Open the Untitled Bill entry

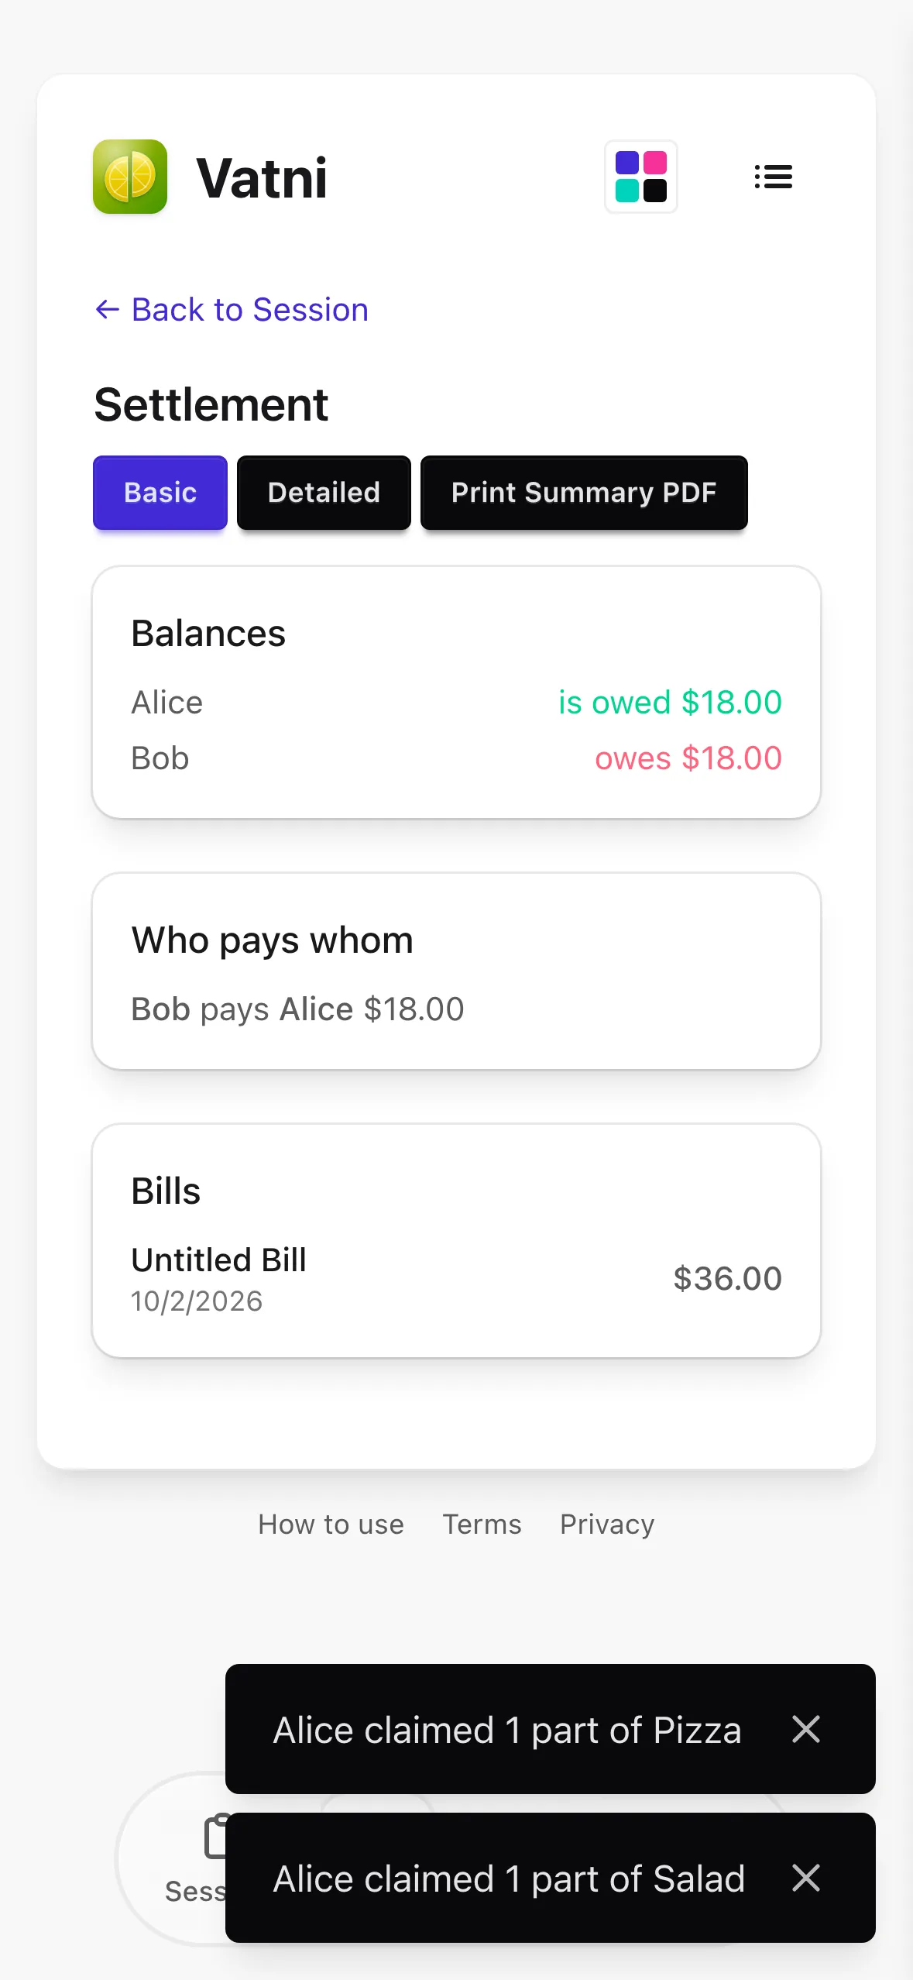pos(456,1279)
